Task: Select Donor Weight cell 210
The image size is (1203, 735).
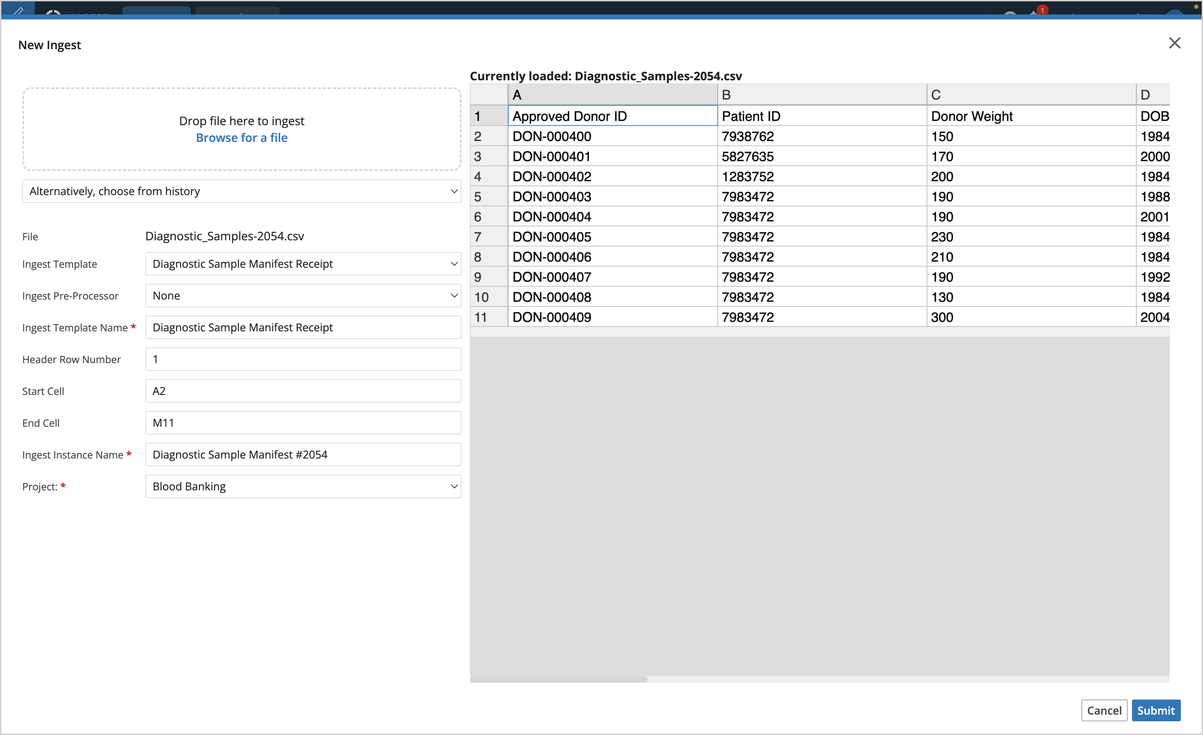Action: tap(1032, 257)
